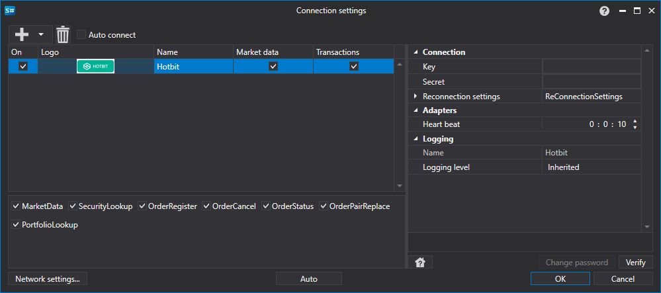The height and width of the screenshot is (293, 661).
Task: Select the Hotbit name cell
Action: click(193, 66)
